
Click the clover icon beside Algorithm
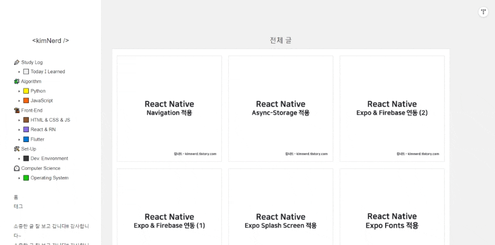coord(17,82)
